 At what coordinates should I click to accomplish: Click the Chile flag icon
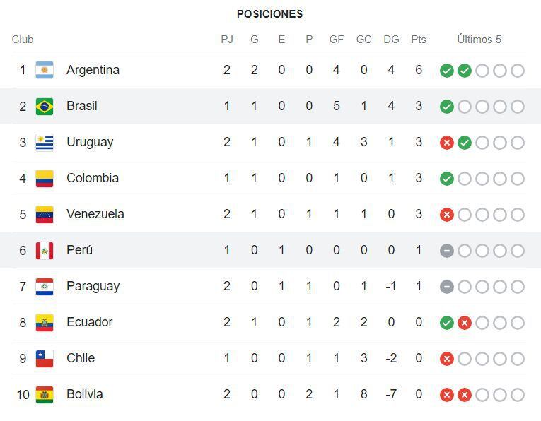click(x=45, y=358)
